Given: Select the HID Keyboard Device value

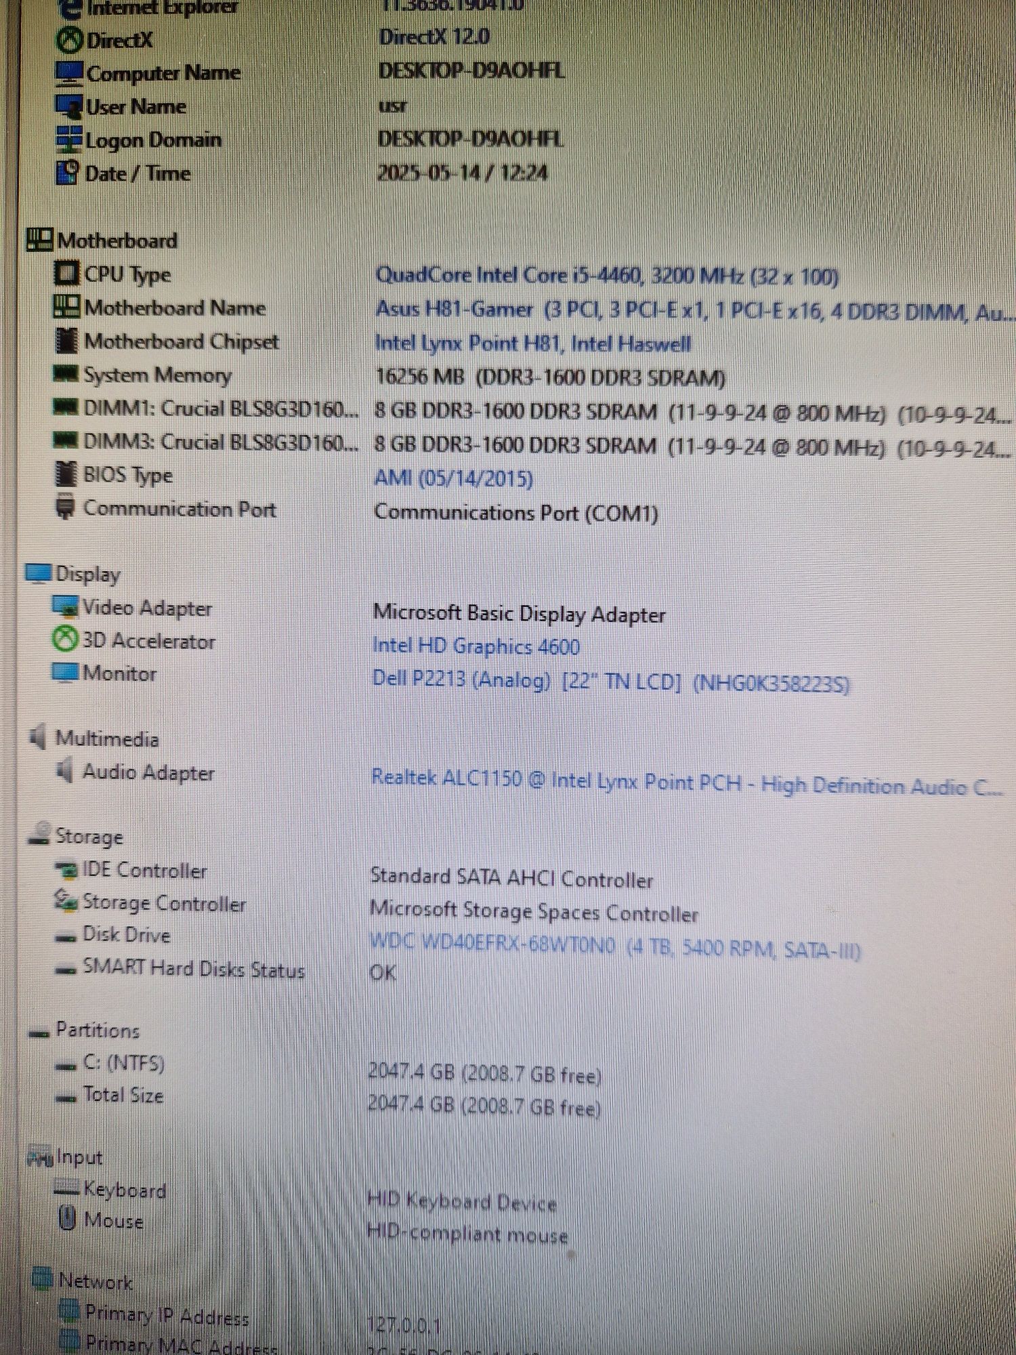Looking at the screenshot, I should coord(462,1202).
